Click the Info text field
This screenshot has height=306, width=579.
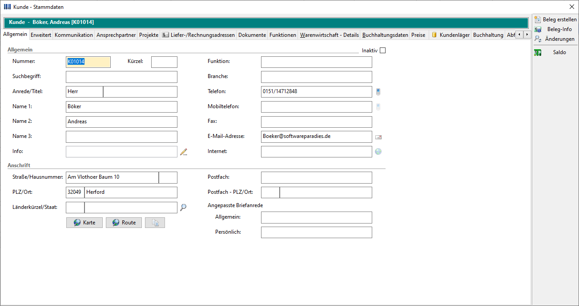121,152
